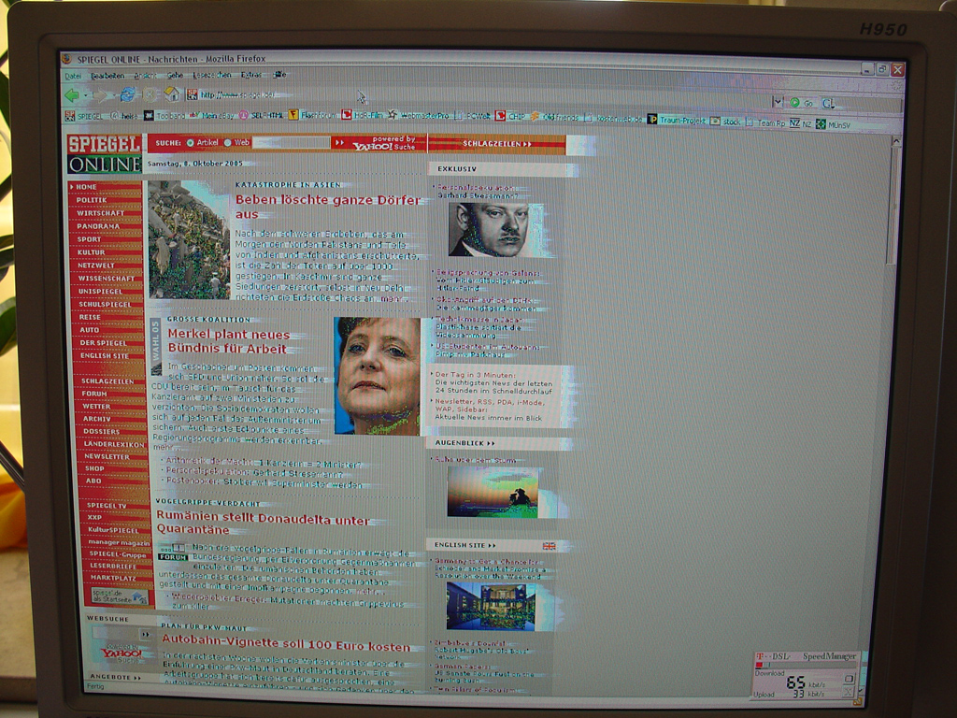This screenshot has height=718, width=957.
Task: Click the green Go button icon
Action: (x=795, y=103)
